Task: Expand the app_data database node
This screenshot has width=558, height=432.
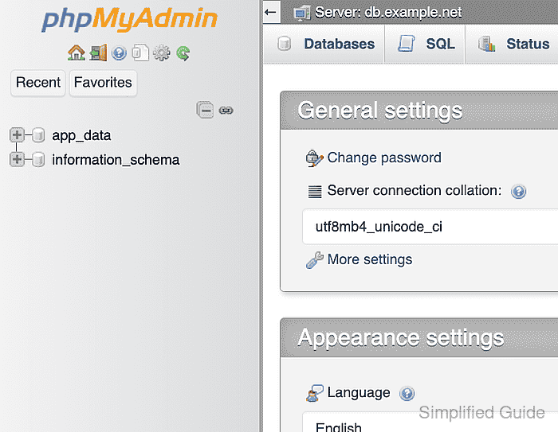Action: click(x=17, y=135)
